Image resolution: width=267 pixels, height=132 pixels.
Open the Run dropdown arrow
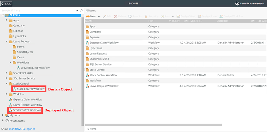(173, 16)
